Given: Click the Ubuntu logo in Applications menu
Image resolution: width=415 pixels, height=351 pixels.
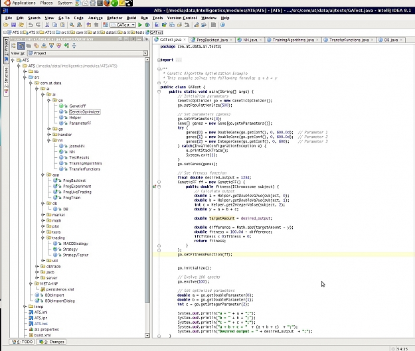Looking at the screenshot, I should tap(7, 3).
